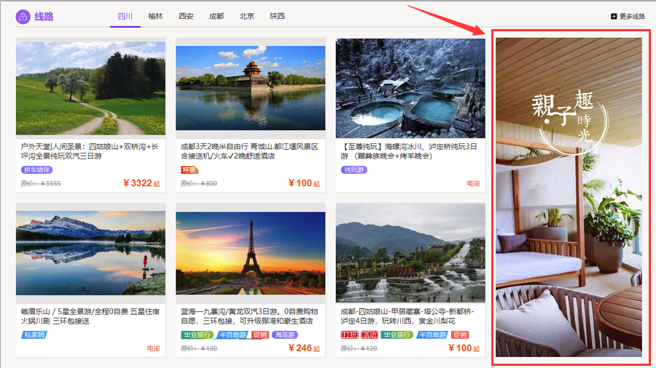Click the 电询 link on 海螺沟 tour
This screenshot has width=656, height=368.
pos(473,183)
